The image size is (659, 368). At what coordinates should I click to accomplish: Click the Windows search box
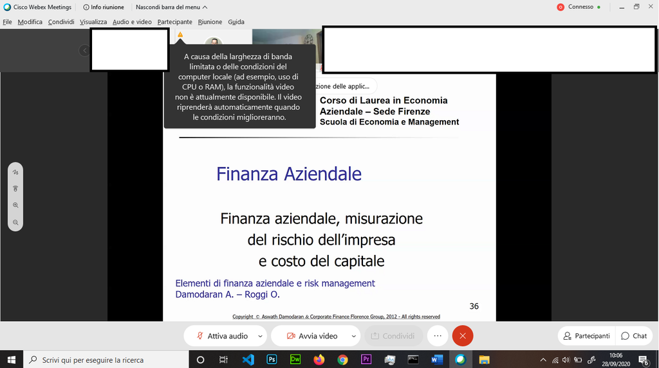pyautogui.click(x=106, y=360)
